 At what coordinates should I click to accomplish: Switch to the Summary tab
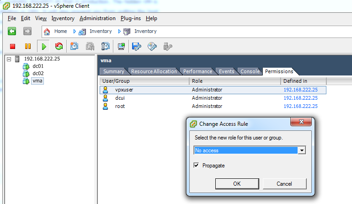[x=113, y=71]
